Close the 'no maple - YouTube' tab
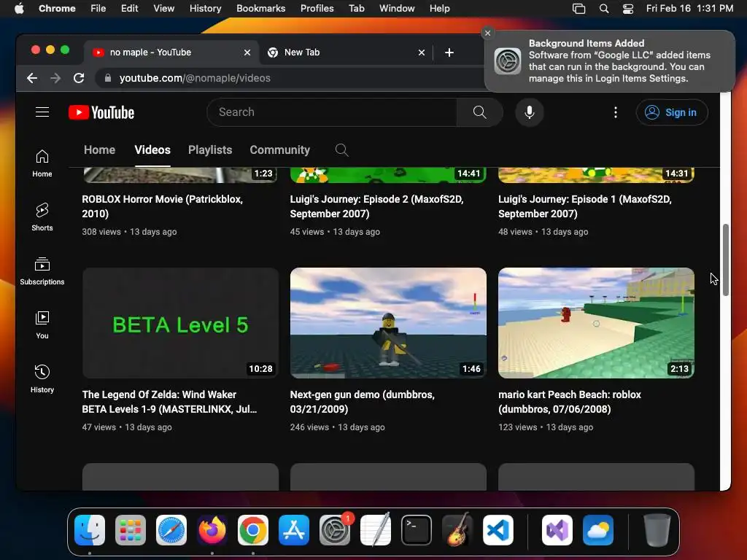This screenshot has width=747, height=560. click(247, 52)
